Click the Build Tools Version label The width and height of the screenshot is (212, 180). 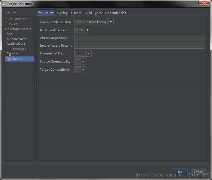coord(54,30)
